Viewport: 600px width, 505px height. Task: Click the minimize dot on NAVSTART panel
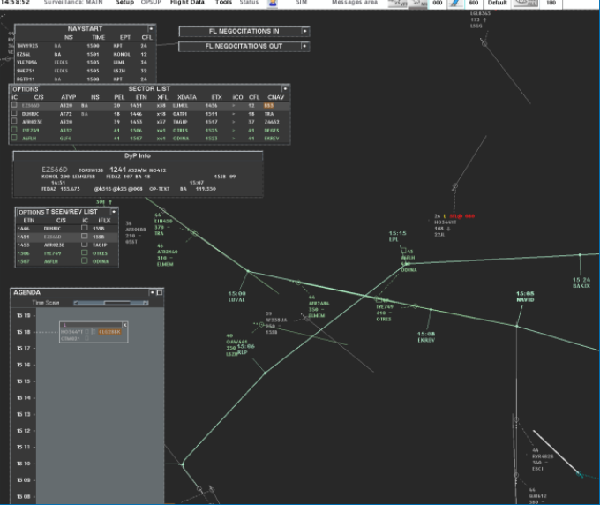coord(151,28)
